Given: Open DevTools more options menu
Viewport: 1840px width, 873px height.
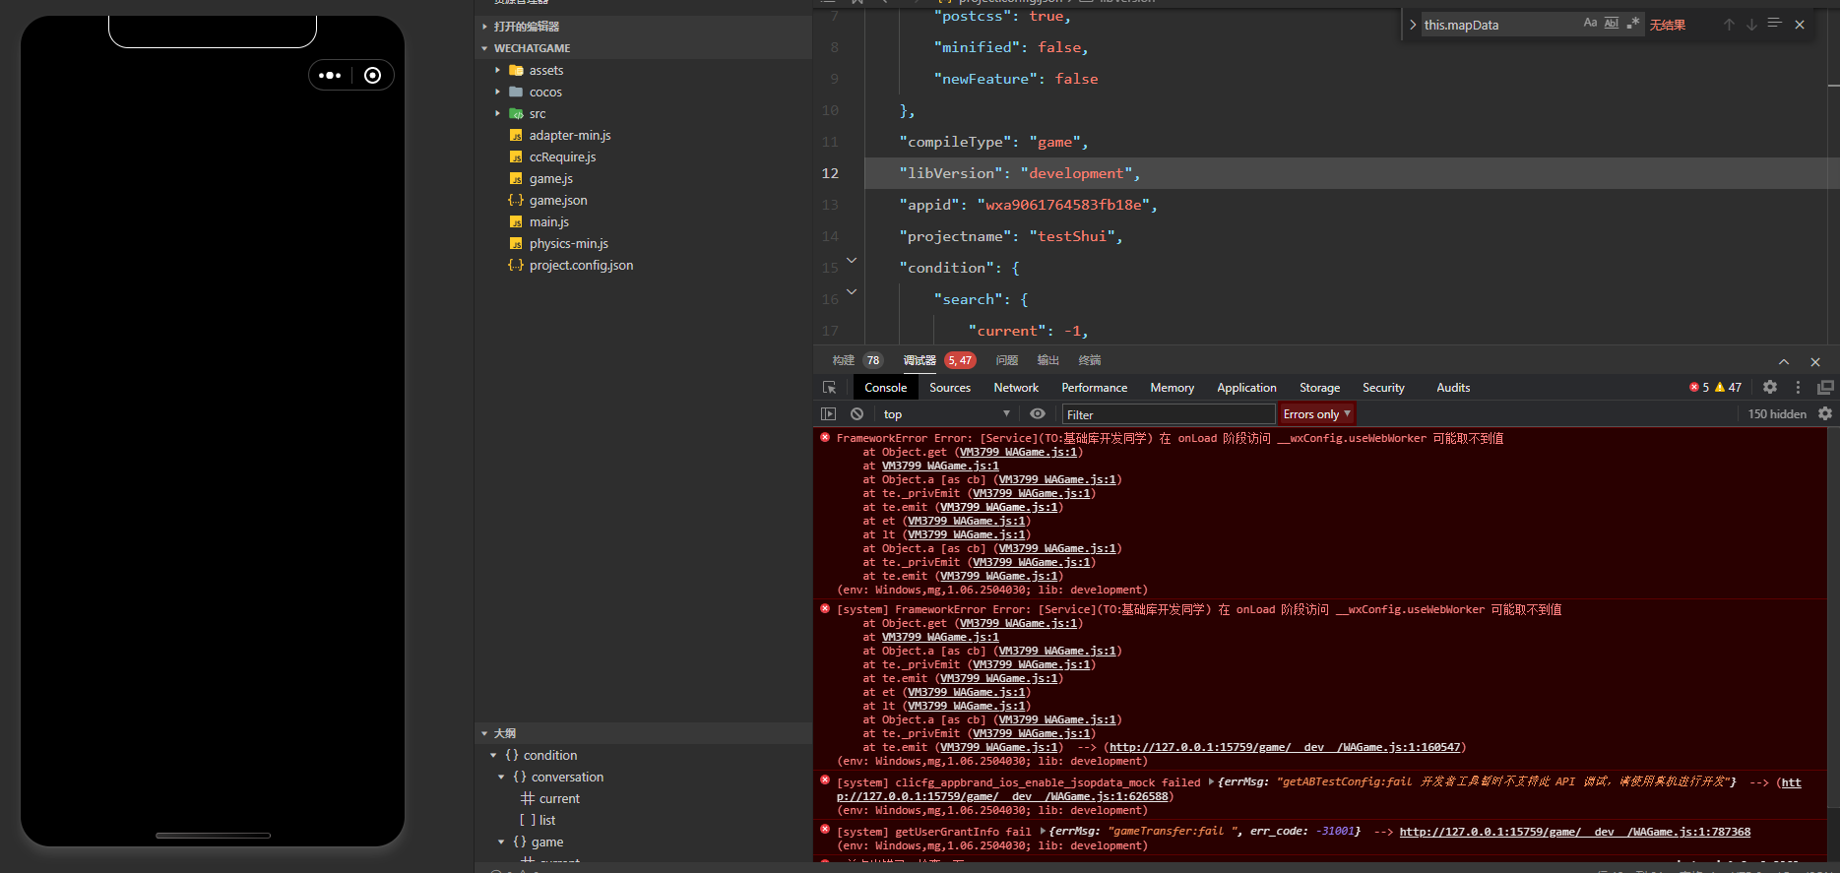Looking at the screenshot, I should (1798, 388).
